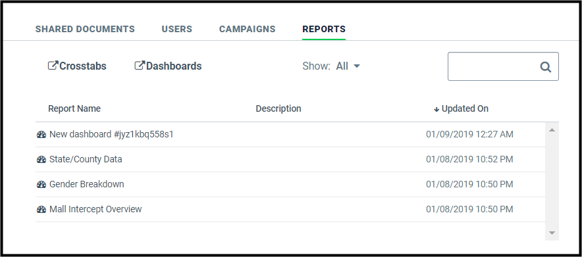Open the Campaigns tab

[x=247, y=30]
